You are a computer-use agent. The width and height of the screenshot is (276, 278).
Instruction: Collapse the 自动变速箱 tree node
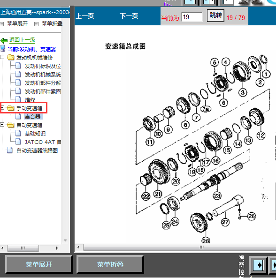(x=2, y=125)
